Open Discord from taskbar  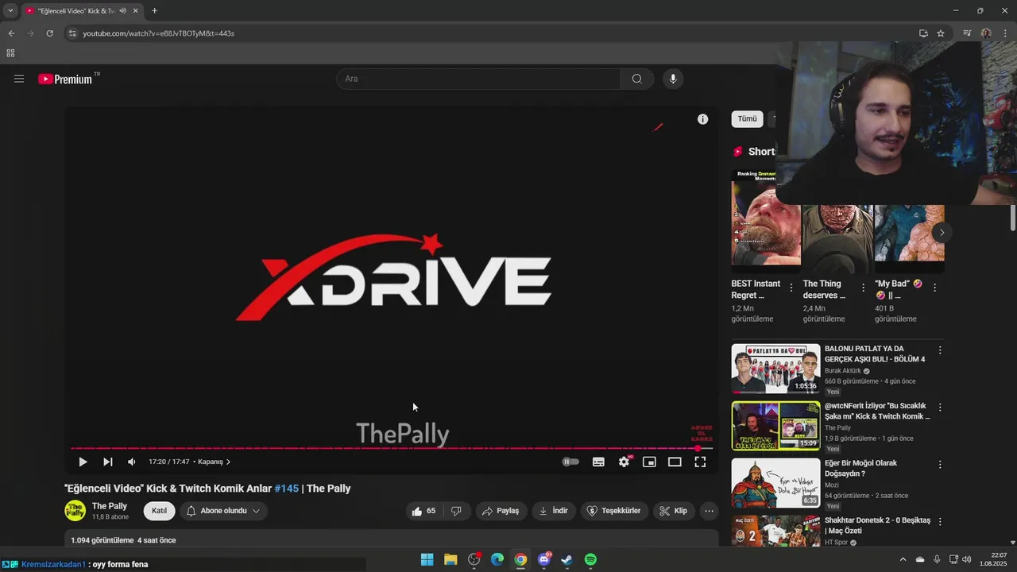click(544, 559)
